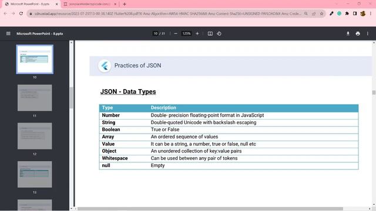The height and width of the screenshot is (211, 376).
Task: Toggle the browser side panel
Action: pos(355,13)
